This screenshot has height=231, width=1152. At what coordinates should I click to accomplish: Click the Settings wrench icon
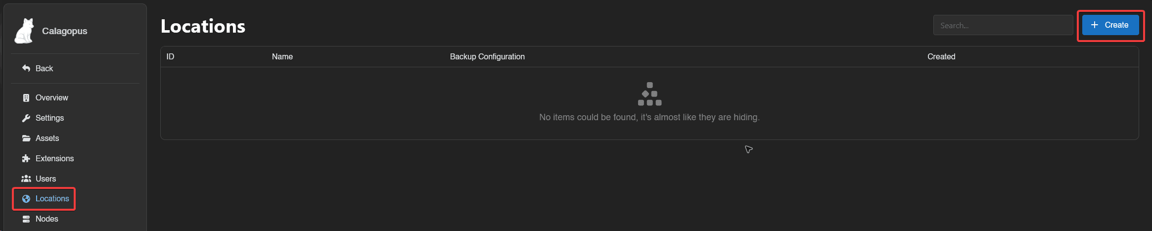tap(26, 118)
